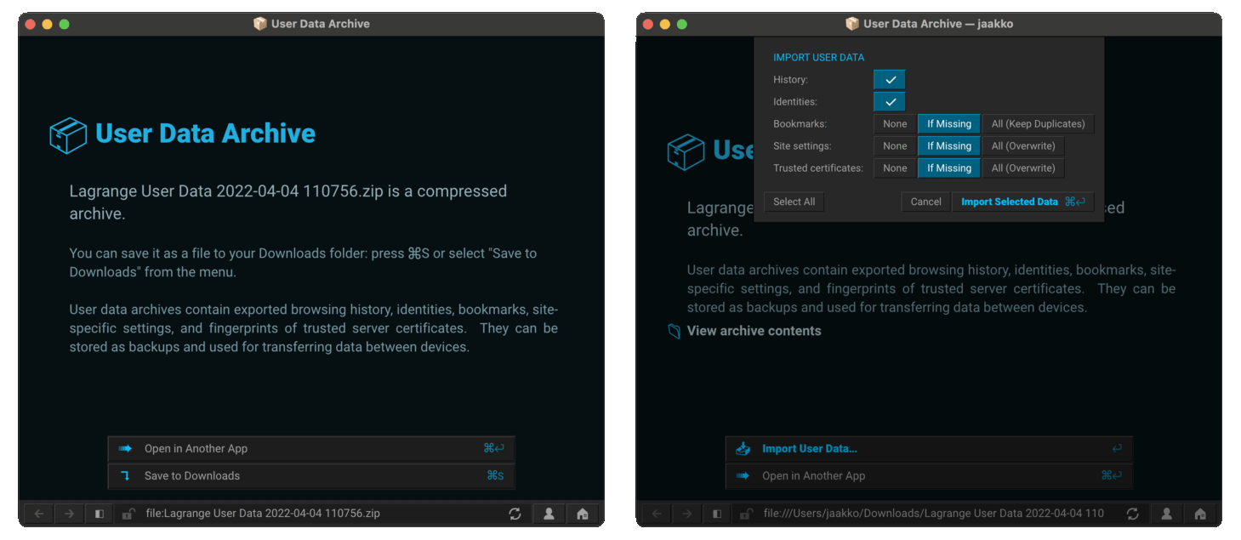Go back in the left window toolbar

coord(39,514)
